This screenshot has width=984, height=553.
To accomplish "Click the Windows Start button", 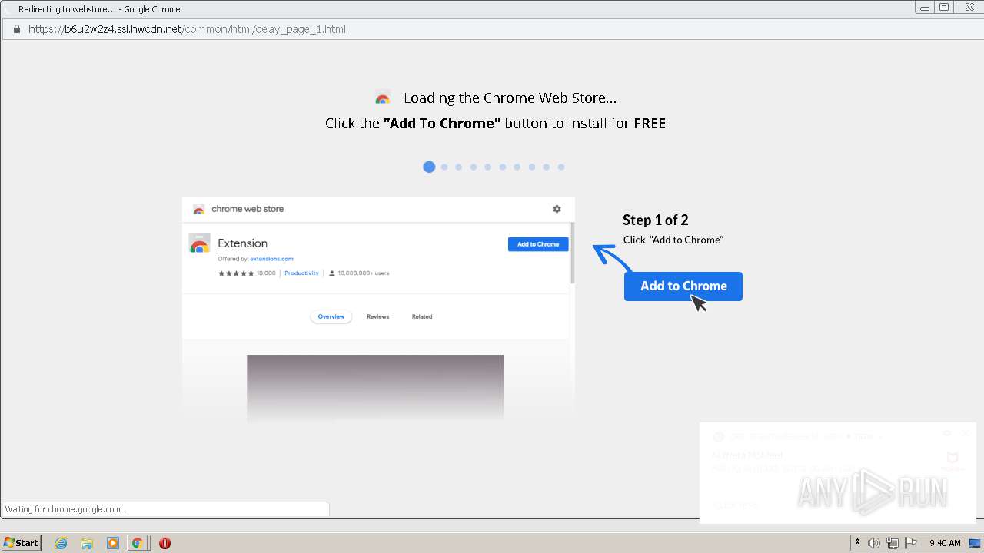I will (22, 543).
